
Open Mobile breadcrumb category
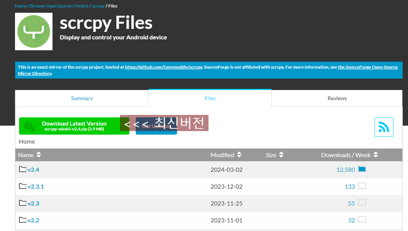tap(82, 6)
